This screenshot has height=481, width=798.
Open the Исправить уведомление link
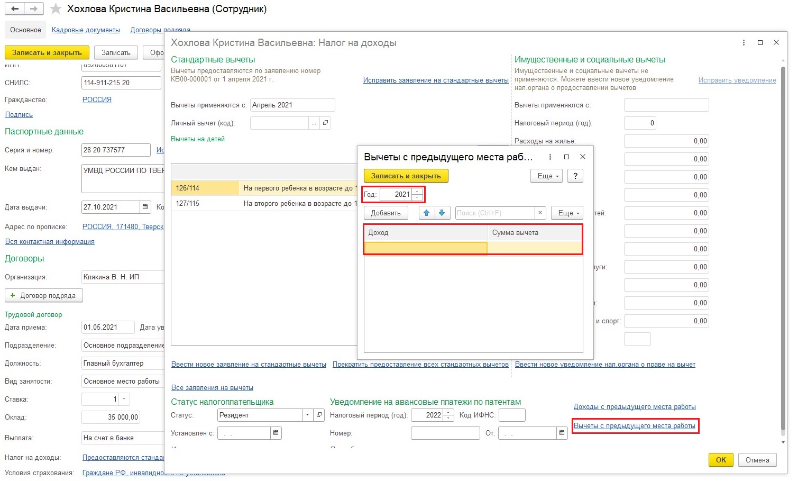737,80
